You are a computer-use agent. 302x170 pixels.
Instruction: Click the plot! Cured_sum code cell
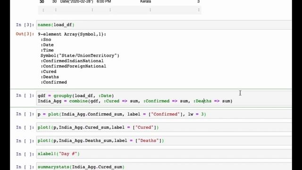click(164, 127)
